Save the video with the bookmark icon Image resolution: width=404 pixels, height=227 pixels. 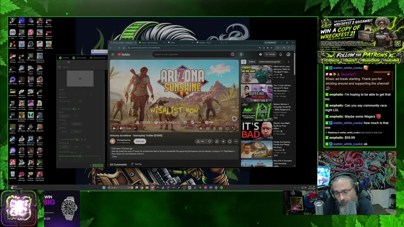[230, 142]
